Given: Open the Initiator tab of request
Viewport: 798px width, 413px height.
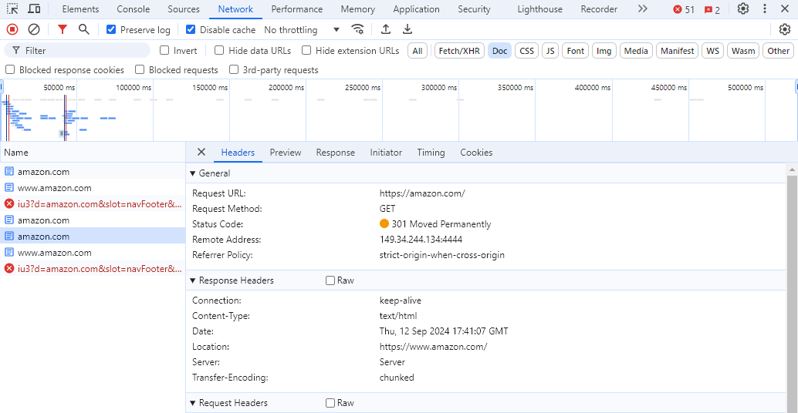Looking at the screenshot, I should [386, 153].
